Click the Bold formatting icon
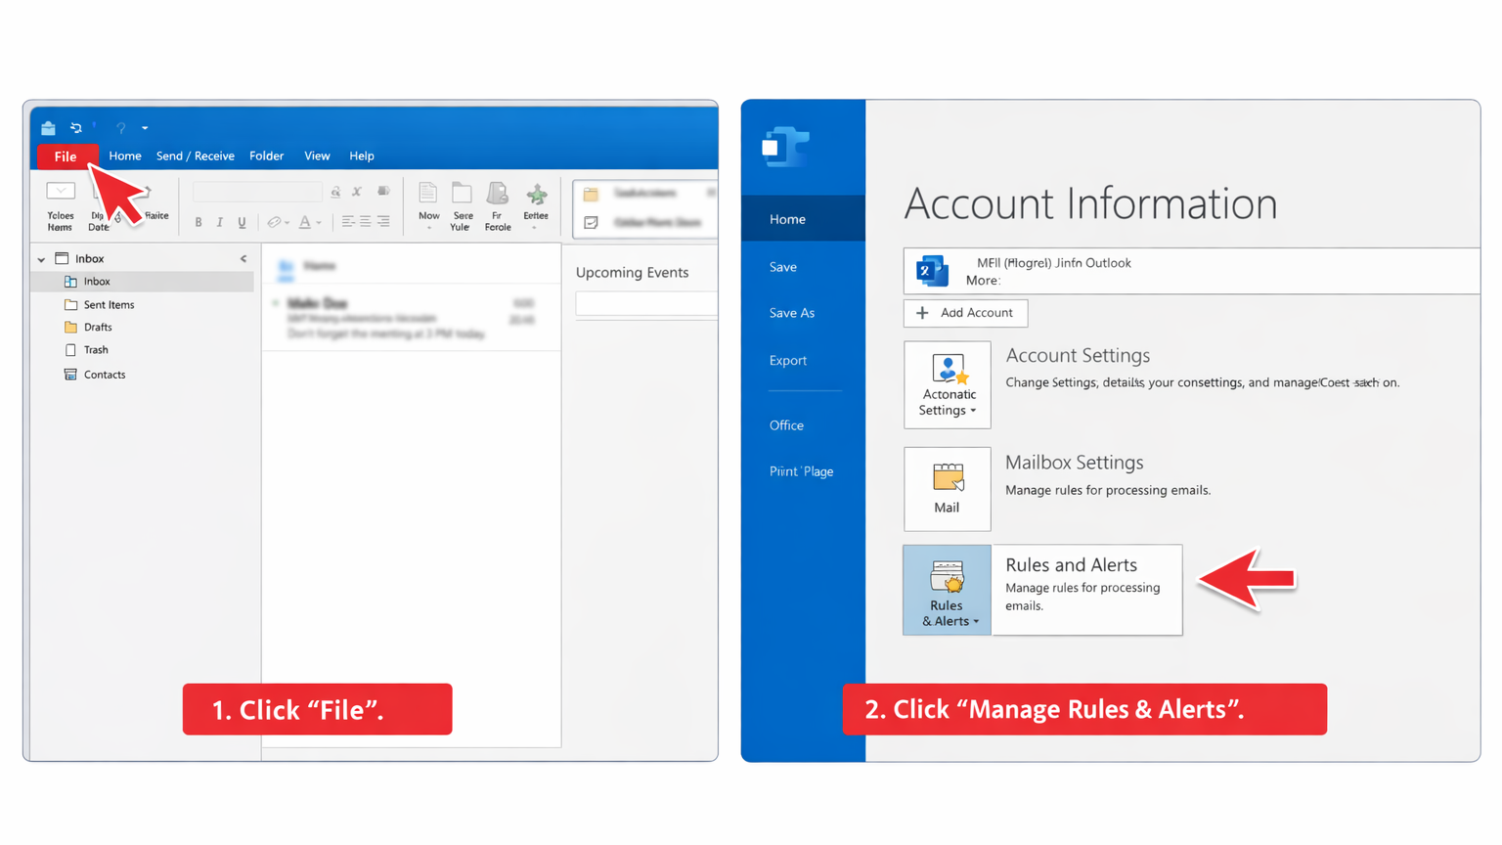1502x845 pixels. (x=199, y=223)
